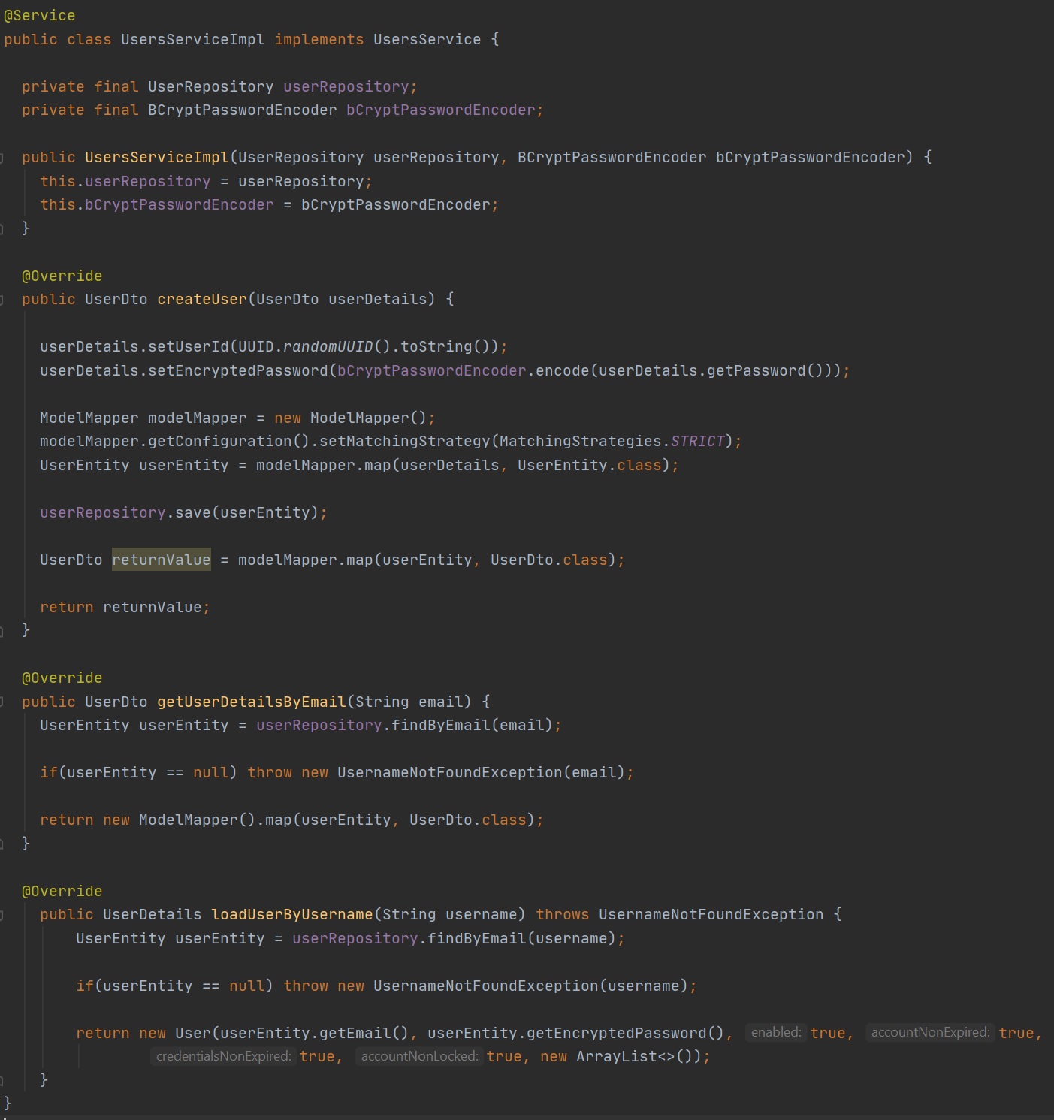Click the "credentialsNonExpired:" parameter hint
This screenshot has height=1120, width=1054.
[x=223, y=1057]
